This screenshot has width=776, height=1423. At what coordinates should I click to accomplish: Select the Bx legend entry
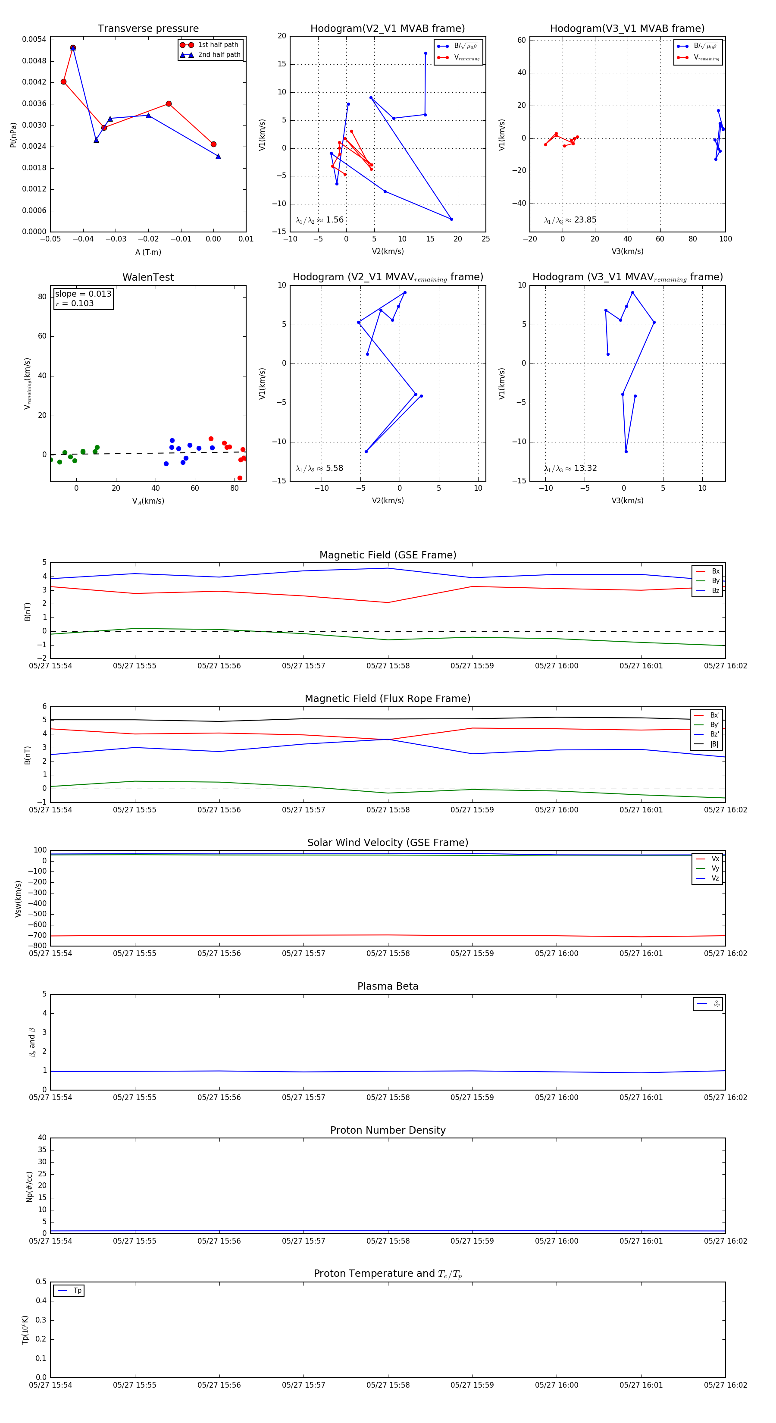pos(707,571)
